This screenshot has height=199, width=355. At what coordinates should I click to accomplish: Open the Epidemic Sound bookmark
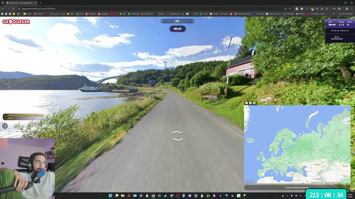pyautogui.click(x=273, y=14)
